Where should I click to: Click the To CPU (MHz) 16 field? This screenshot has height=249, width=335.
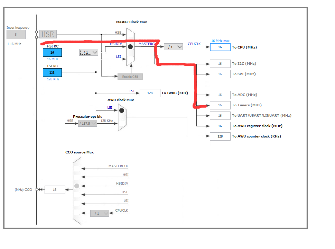point(220,47)
